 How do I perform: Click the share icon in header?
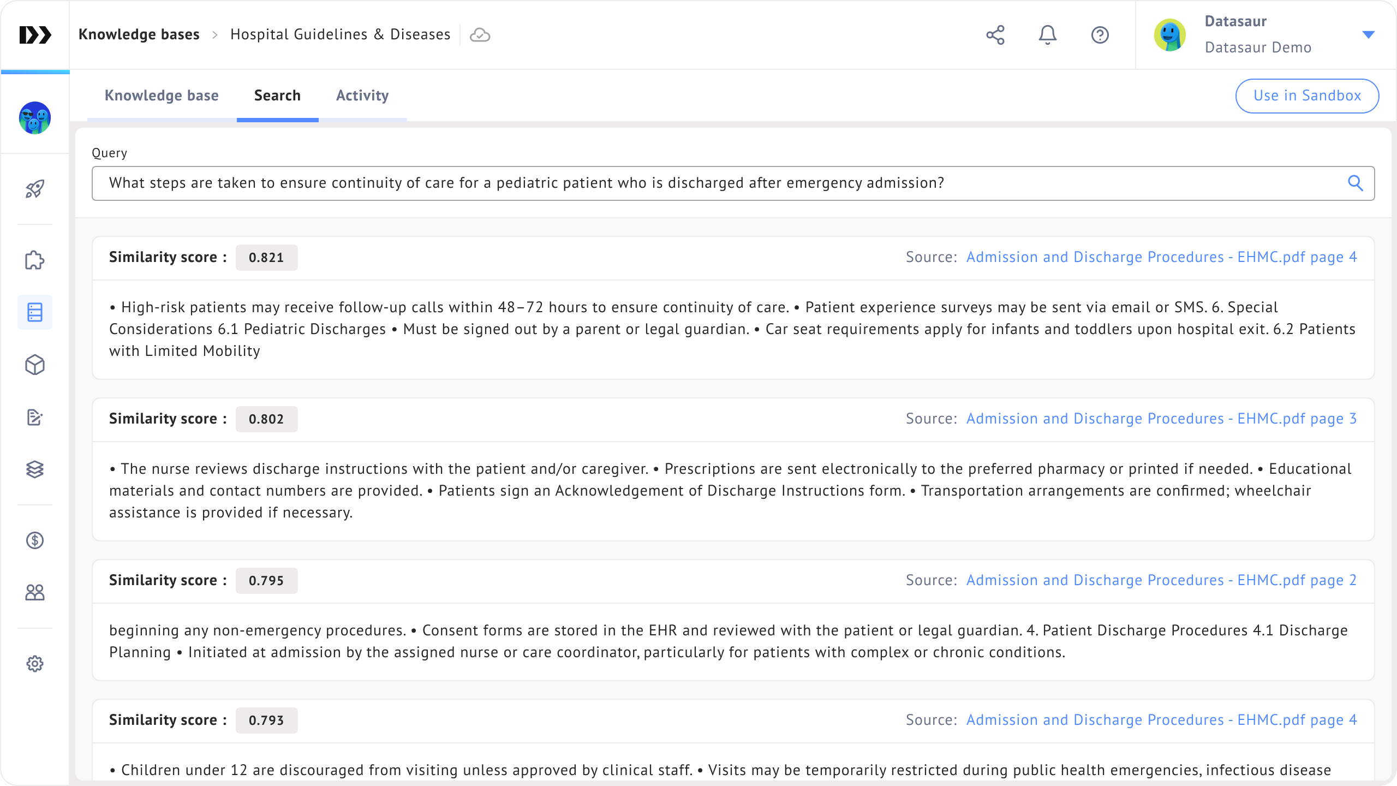tap(995, 35)
